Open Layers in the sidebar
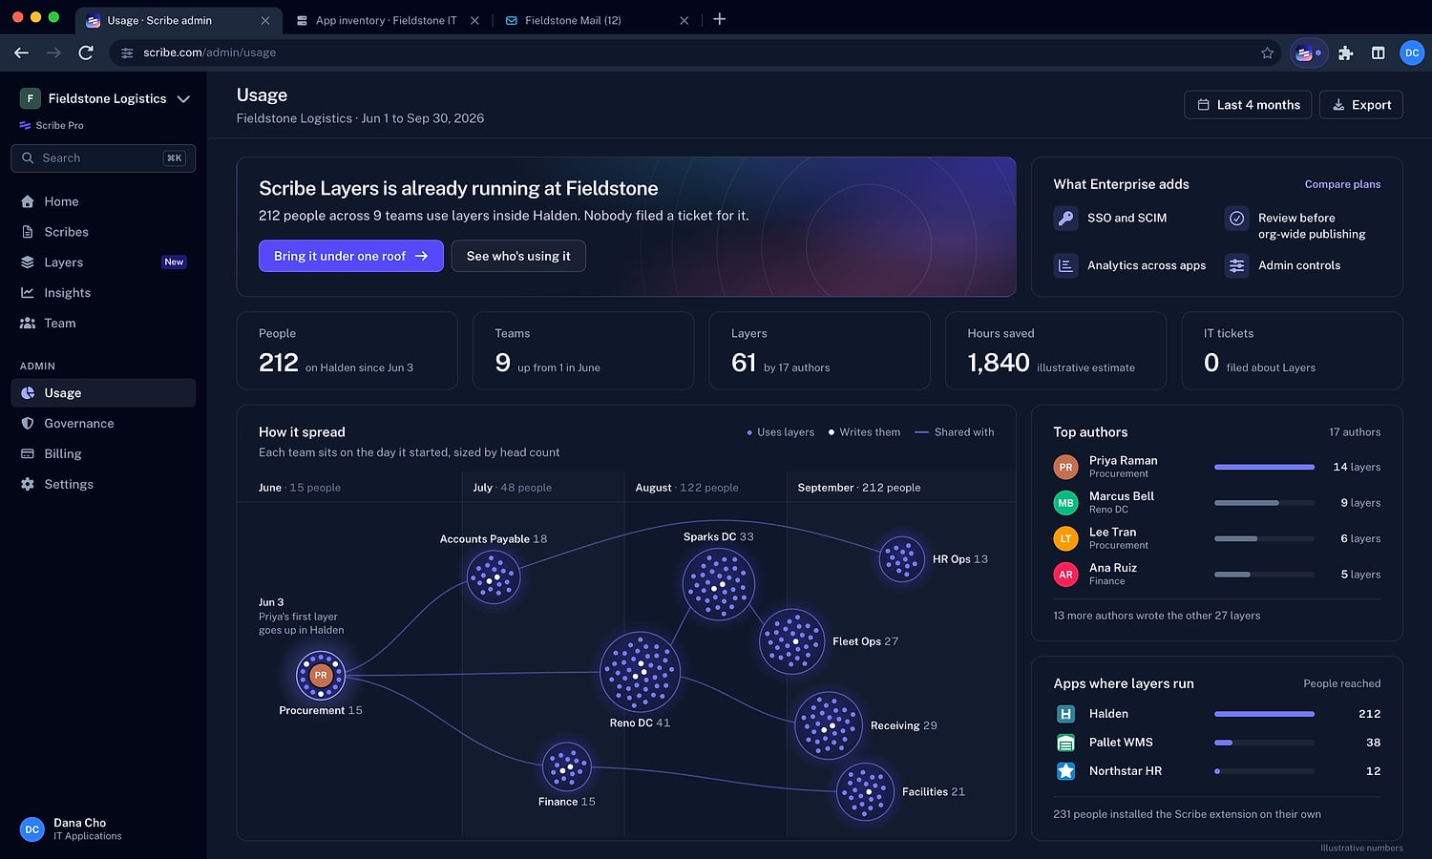Image resolution: width=1432 pixels, height=859 pixels. point(103,262)
